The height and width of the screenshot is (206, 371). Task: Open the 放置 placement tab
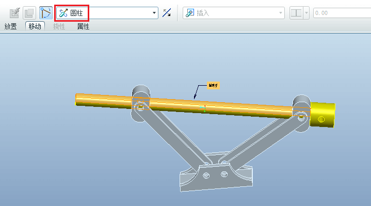(x=11, y=26)
